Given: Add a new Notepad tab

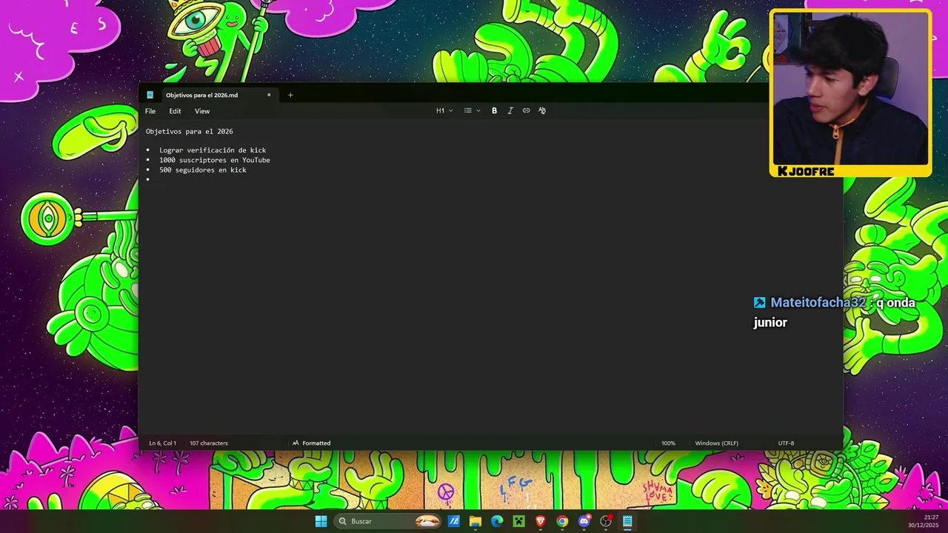Looking at the screenshot, I should coord(290,95).
